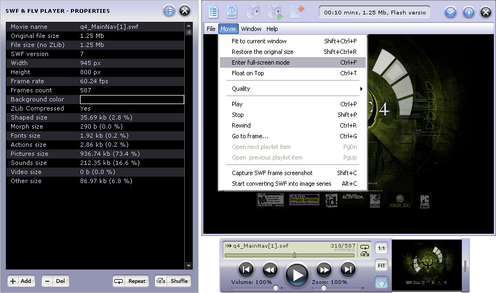Choose Capture SWF frame screenshot
The width and height of the screenshot is (496, 293).
point(293,173)
